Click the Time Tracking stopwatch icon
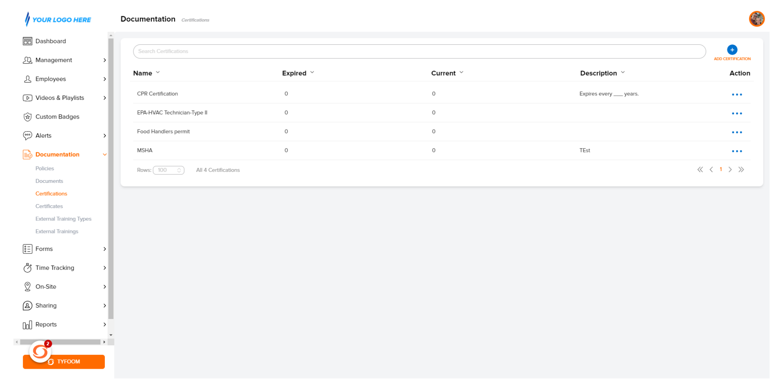783x385 pixels. [27, 268]
